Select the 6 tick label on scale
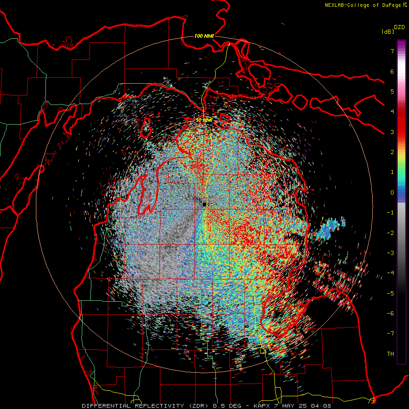 (392, 71)
